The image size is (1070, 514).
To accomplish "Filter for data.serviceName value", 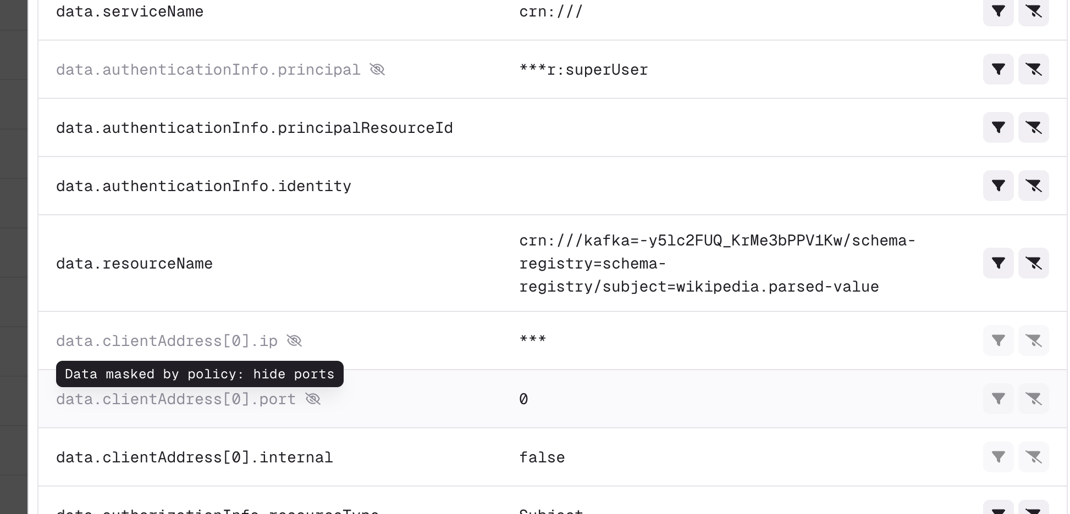I will click(998, 12).
